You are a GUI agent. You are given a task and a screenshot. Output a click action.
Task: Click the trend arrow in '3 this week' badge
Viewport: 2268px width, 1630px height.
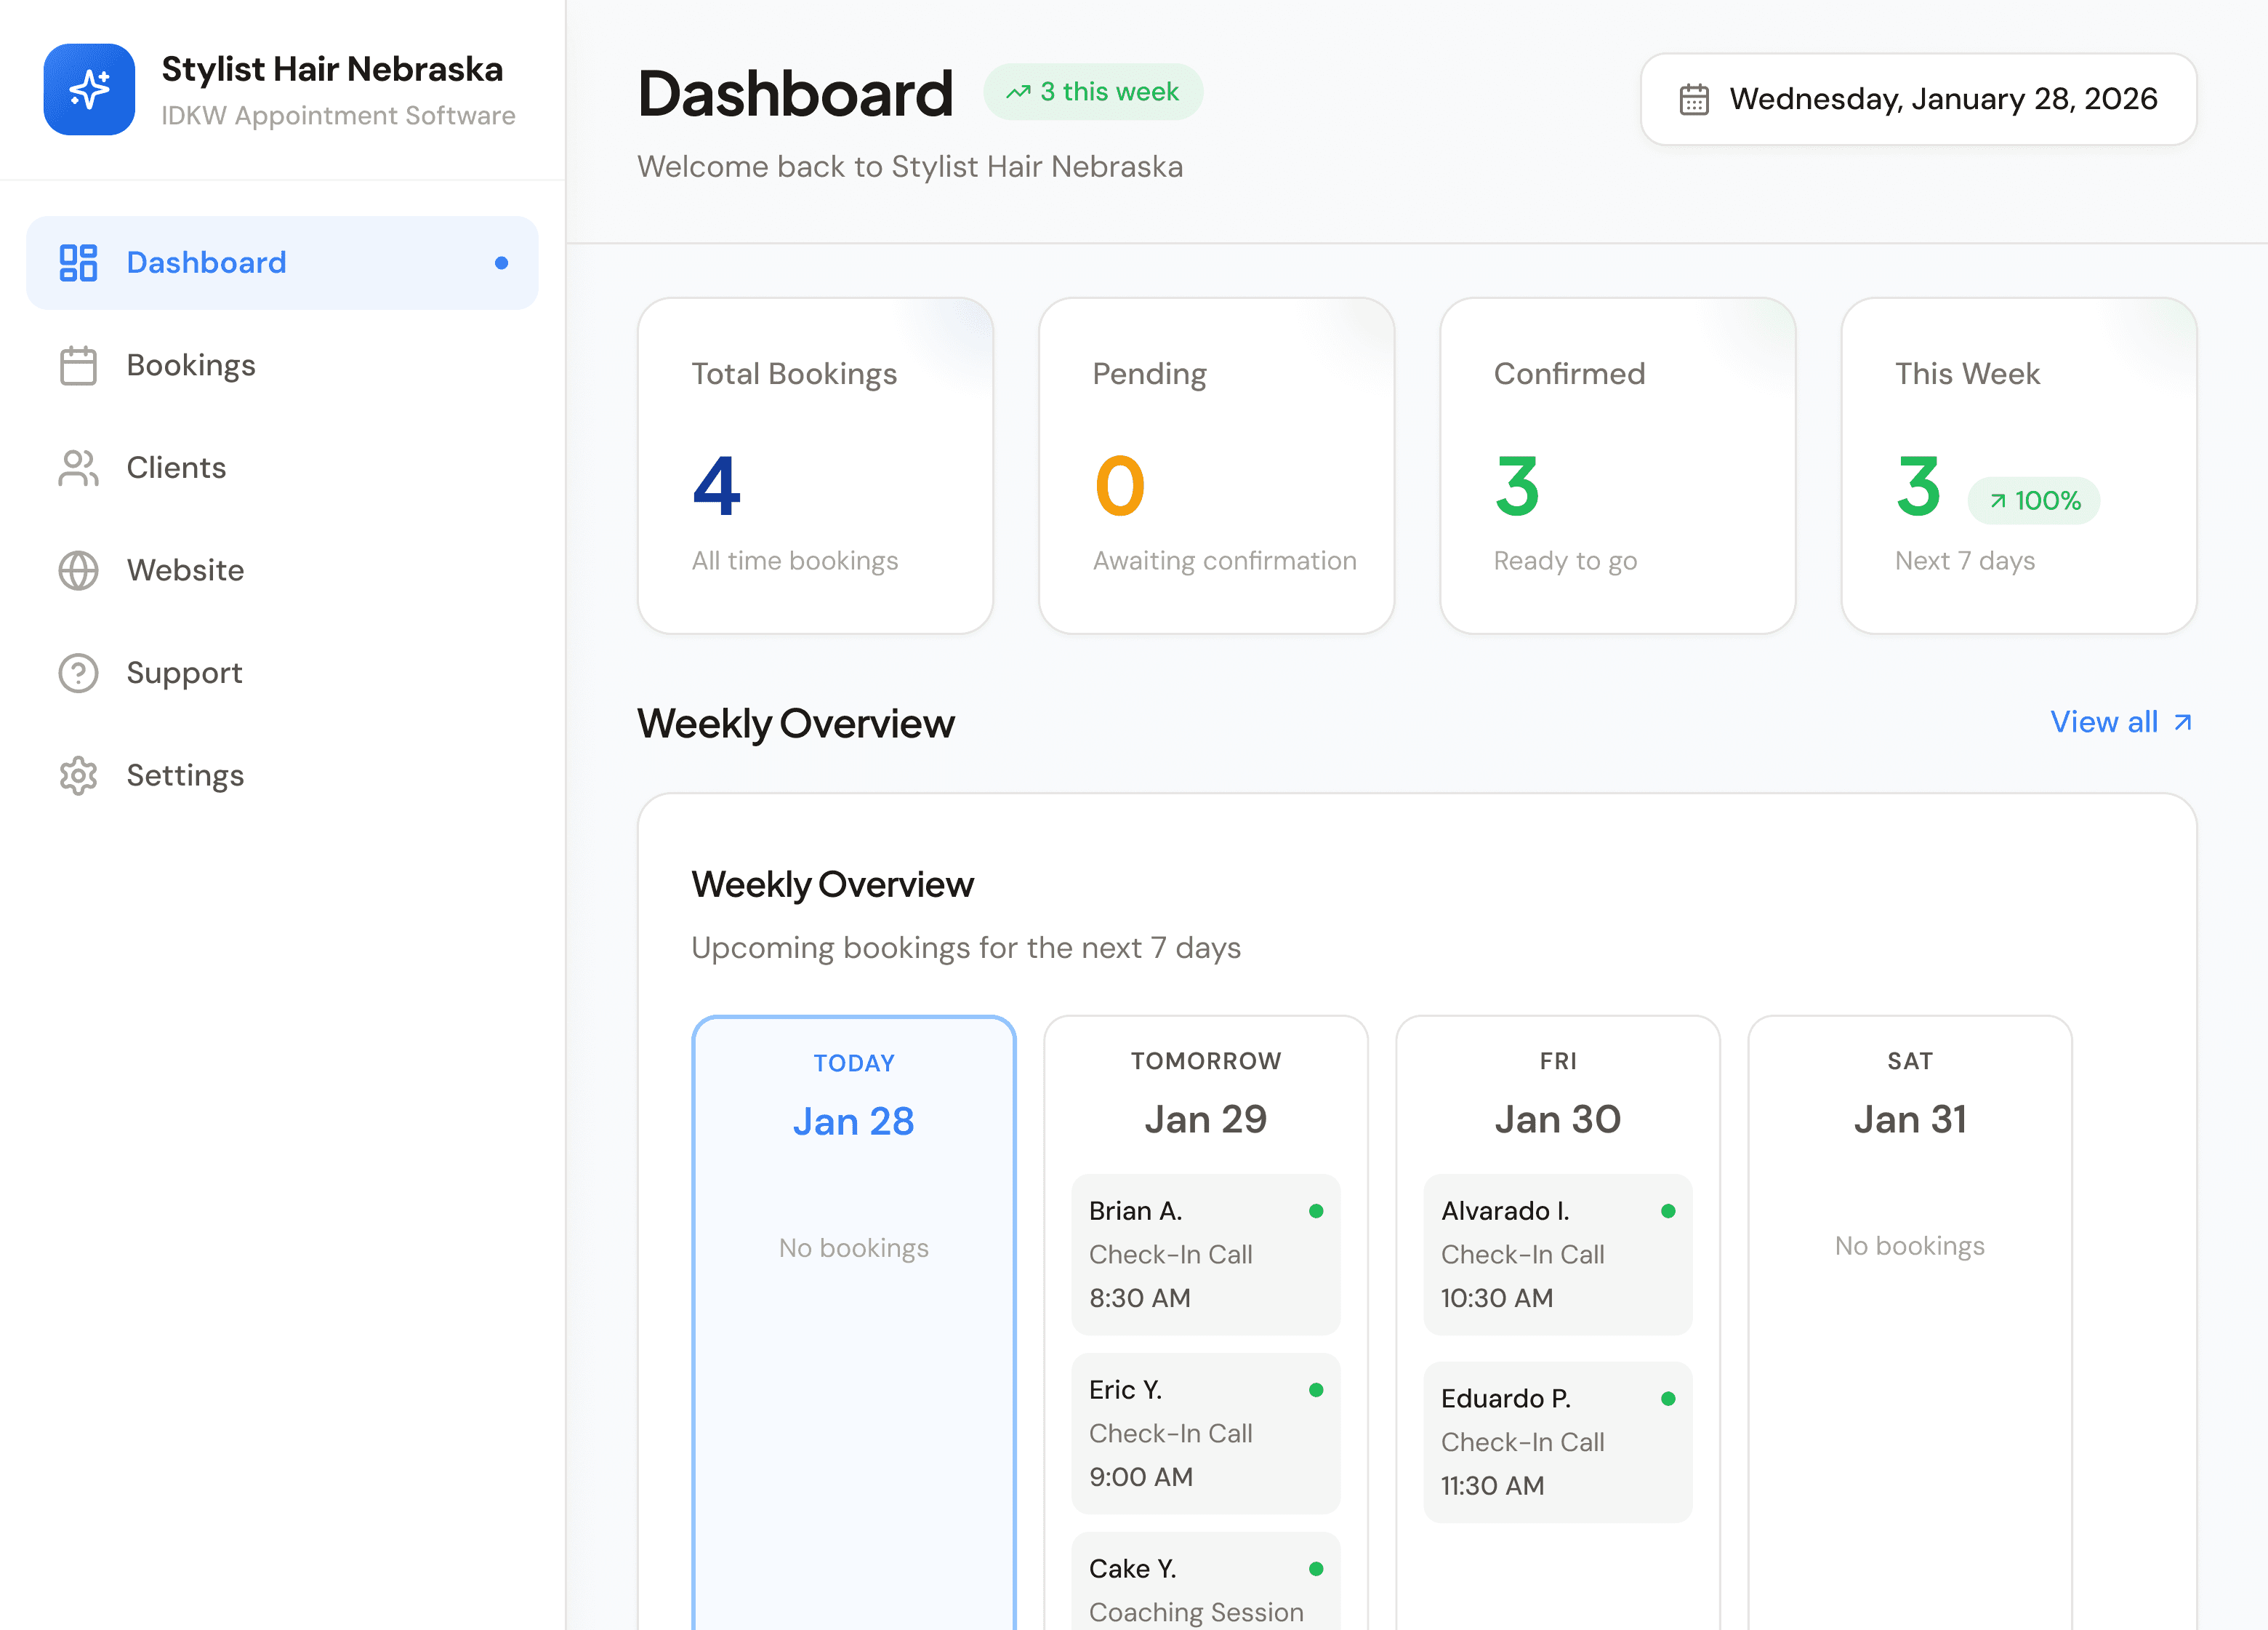(1019, 91)
